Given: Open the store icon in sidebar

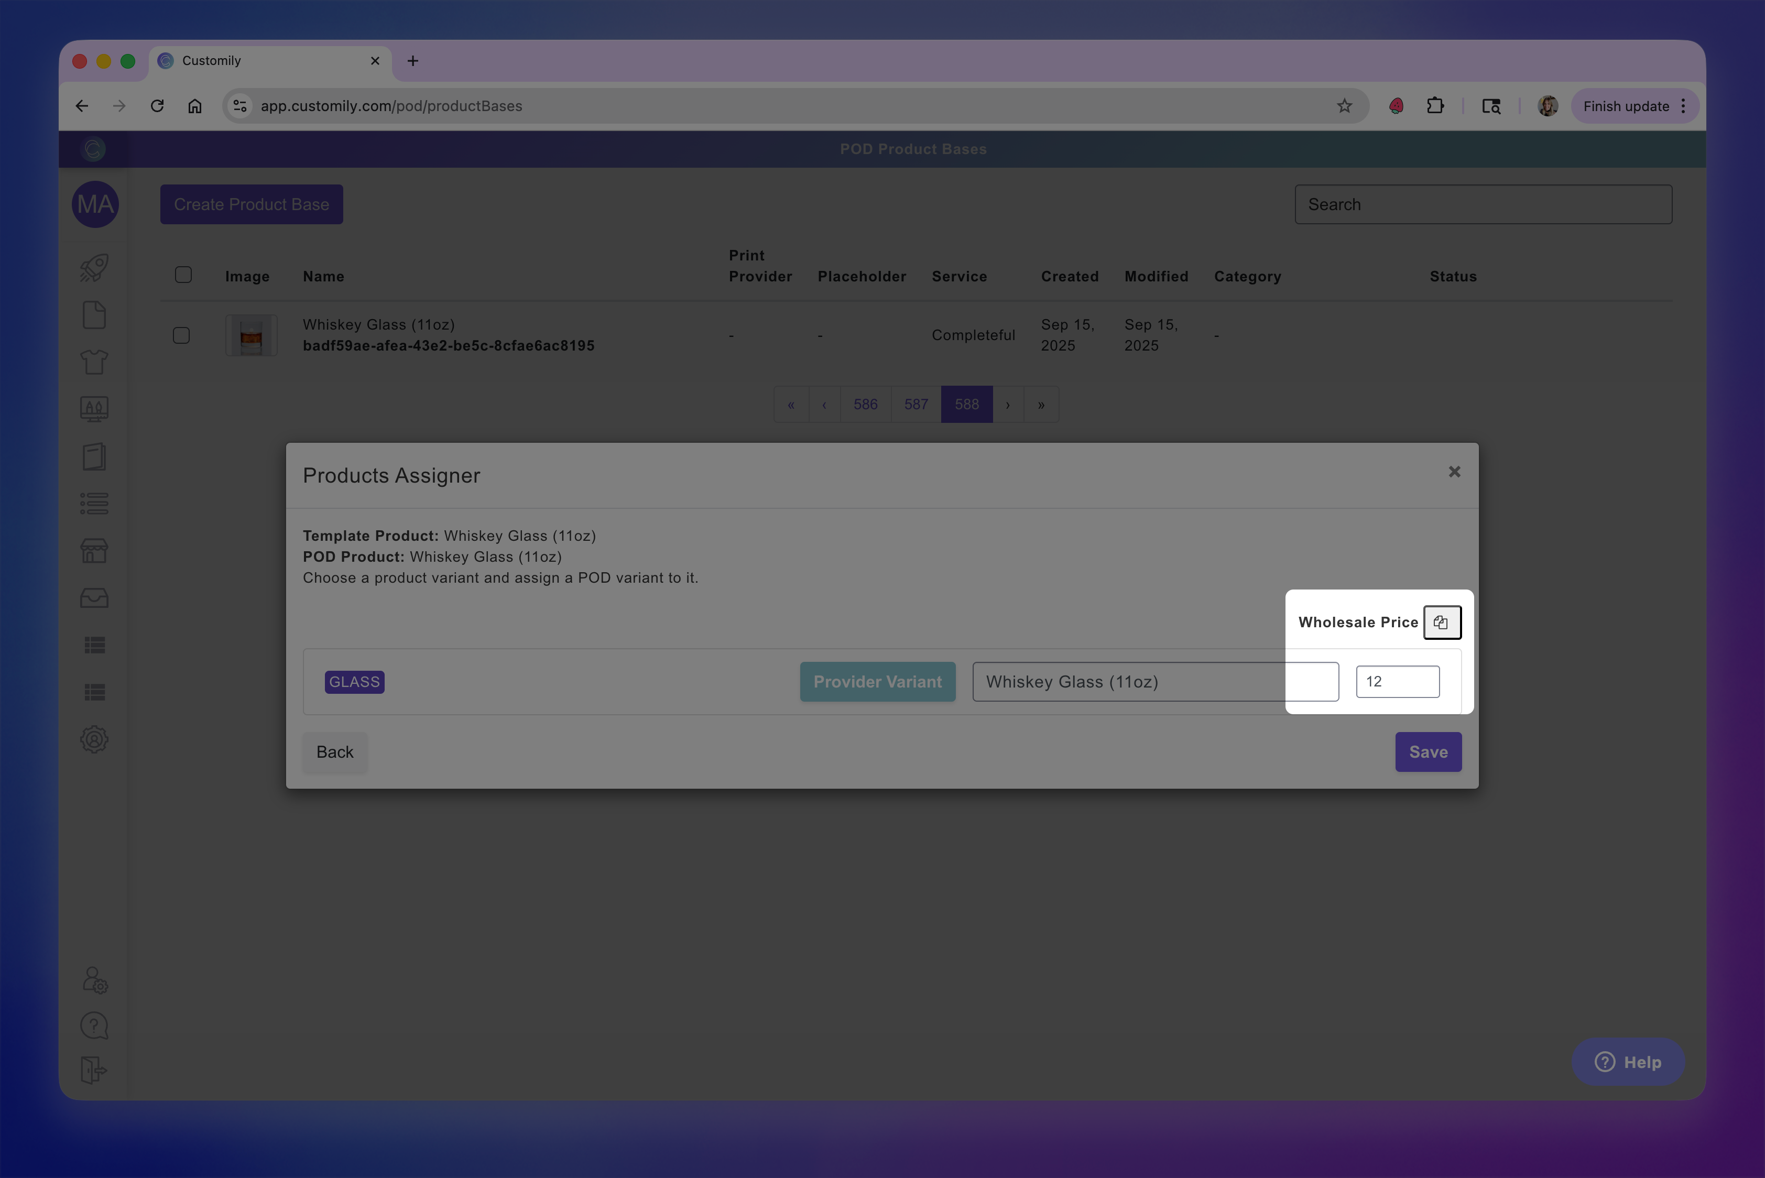Looking at the screenshot, I should [94, 551].
